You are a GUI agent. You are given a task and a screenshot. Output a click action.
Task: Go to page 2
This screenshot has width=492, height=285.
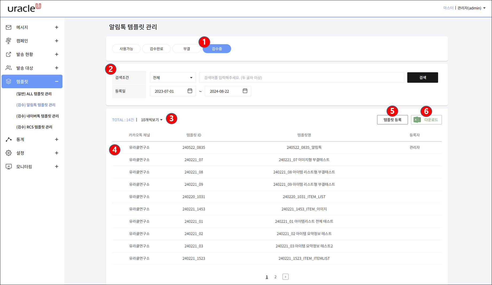[275, 277]
